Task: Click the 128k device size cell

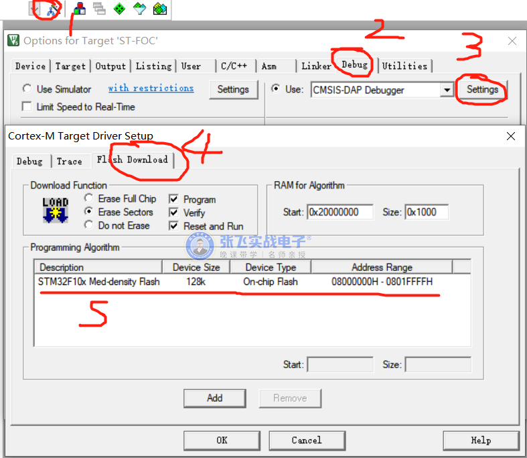Action: point(196,282)
